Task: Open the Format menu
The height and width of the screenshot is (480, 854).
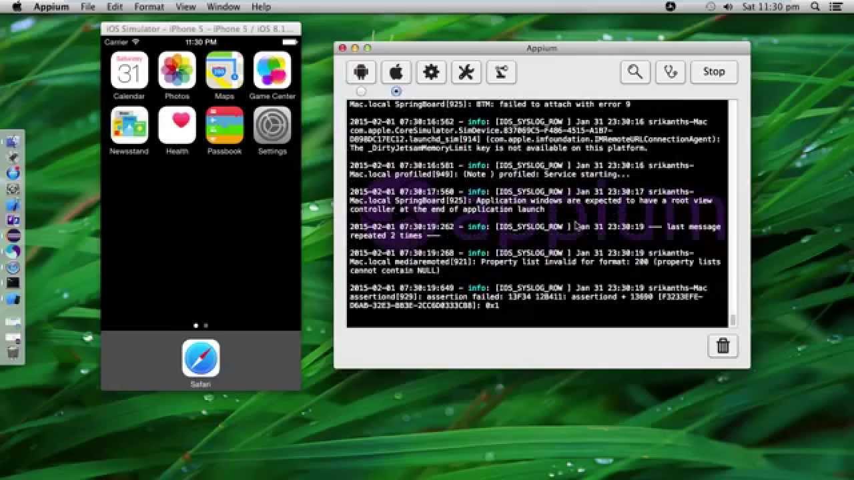Action: coord(149,7)
